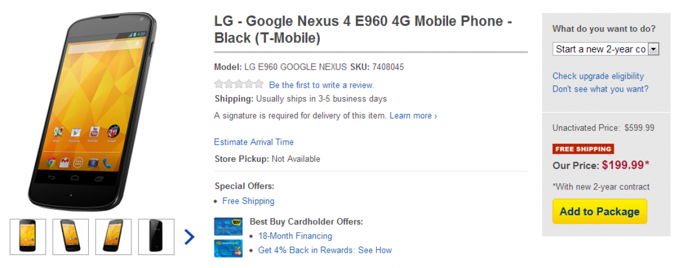Click Check upgrade eligibility link

tap(598, 76)
